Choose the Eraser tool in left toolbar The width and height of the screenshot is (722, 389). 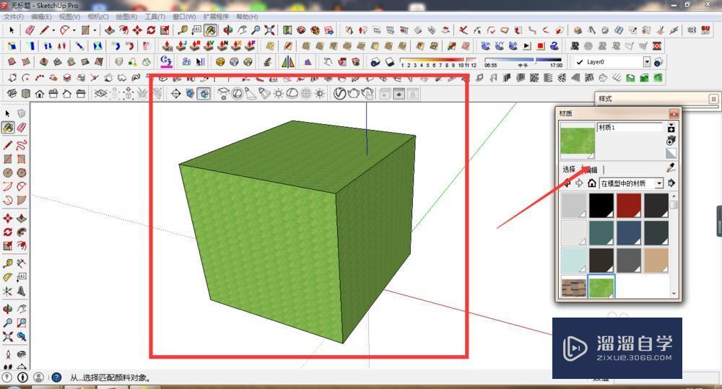pyautogui.click(x=22, y=128)
